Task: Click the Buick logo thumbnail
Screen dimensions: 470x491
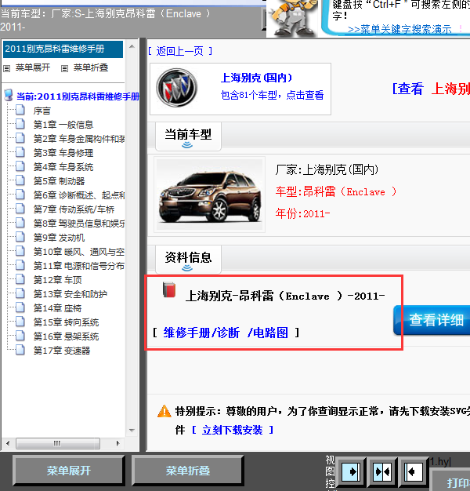Action: [x=177, y=88]
